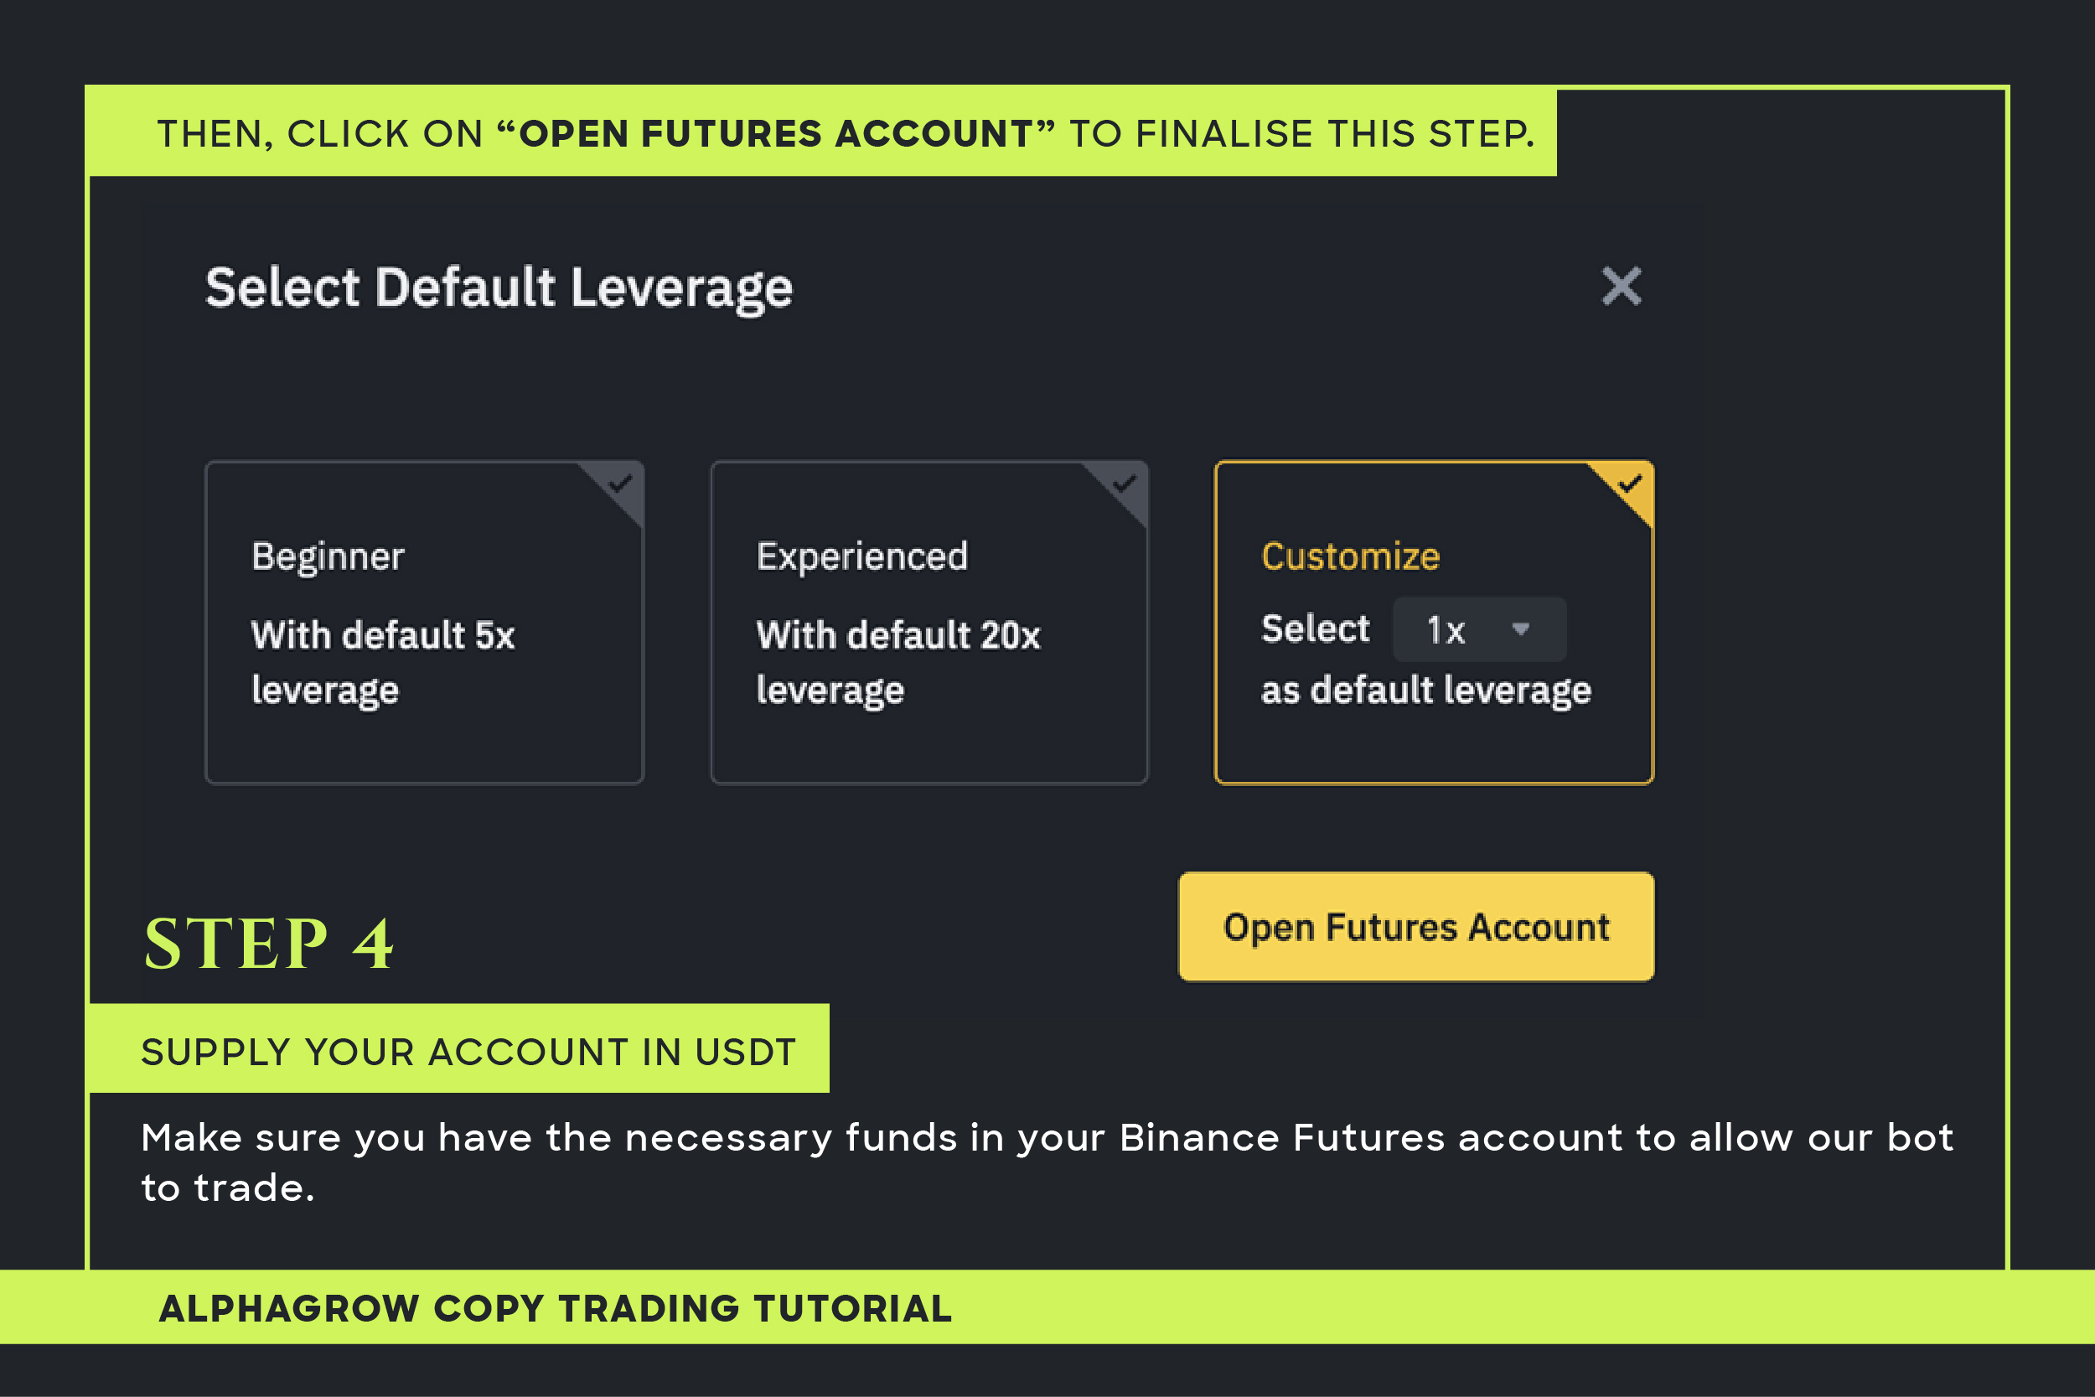The width and height of the screenshot is (2095, 1397).
Task: Close the Select Default Leverage dialog
Action: tap(1622, 286)
